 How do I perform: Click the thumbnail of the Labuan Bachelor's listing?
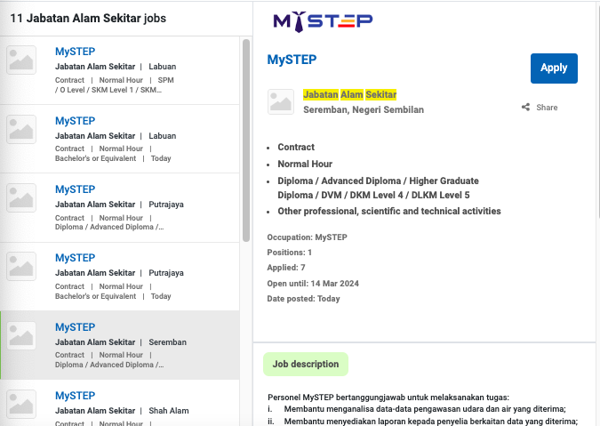21,129
